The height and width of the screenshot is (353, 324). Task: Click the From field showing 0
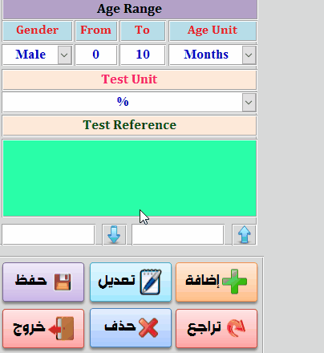pos(96,55)
